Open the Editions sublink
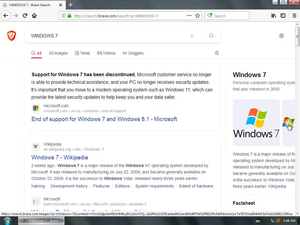The height and width of the screenshot is (225, 300). point(122,186)
